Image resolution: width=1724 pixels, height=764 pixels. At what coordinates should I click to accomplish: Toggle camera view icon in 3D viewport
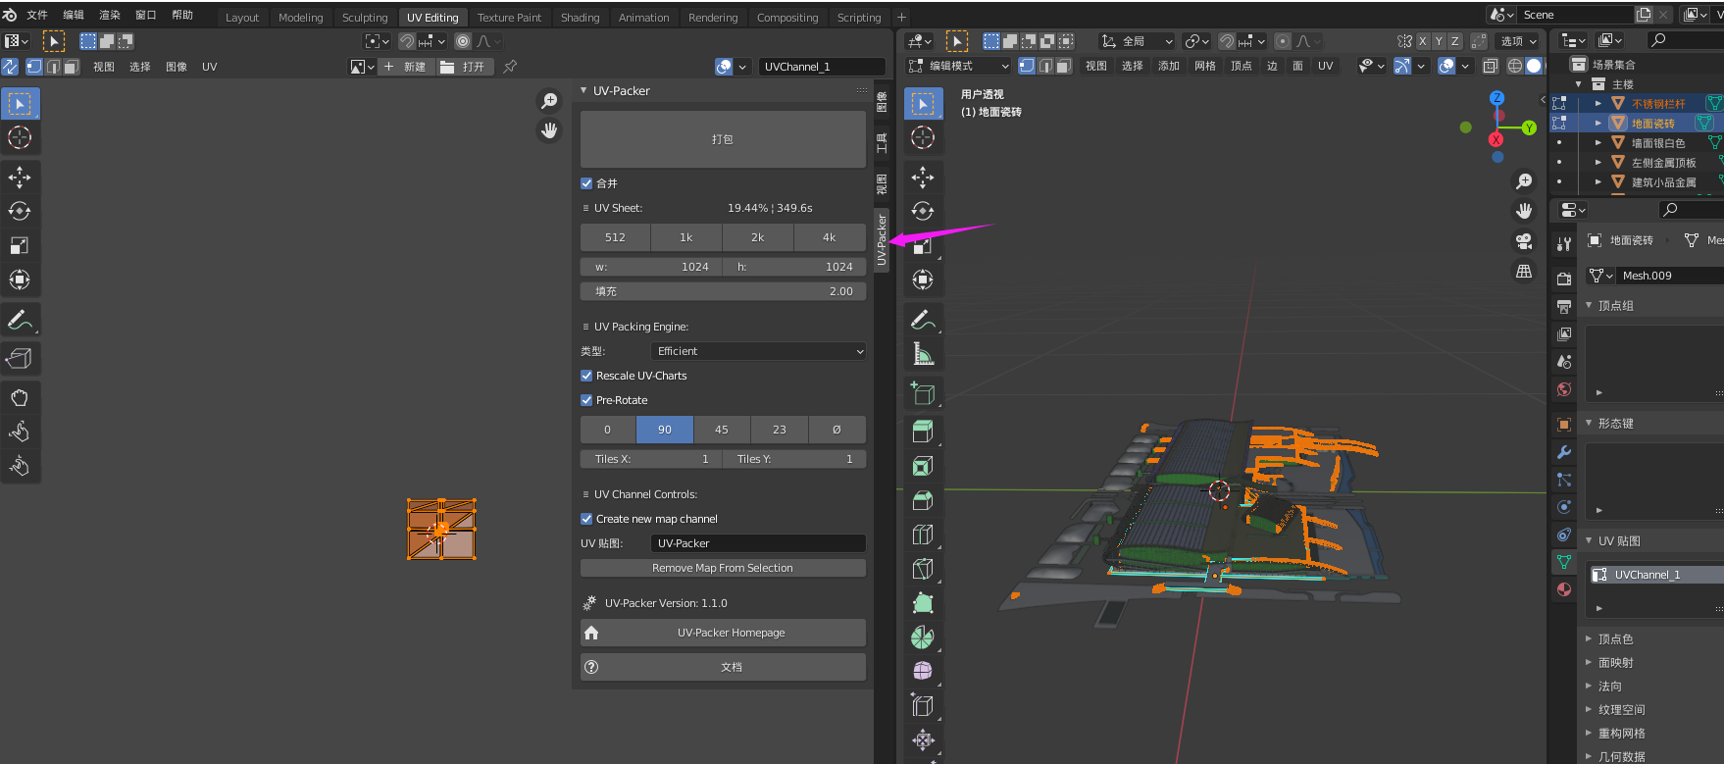click(x=1524, y=241)
